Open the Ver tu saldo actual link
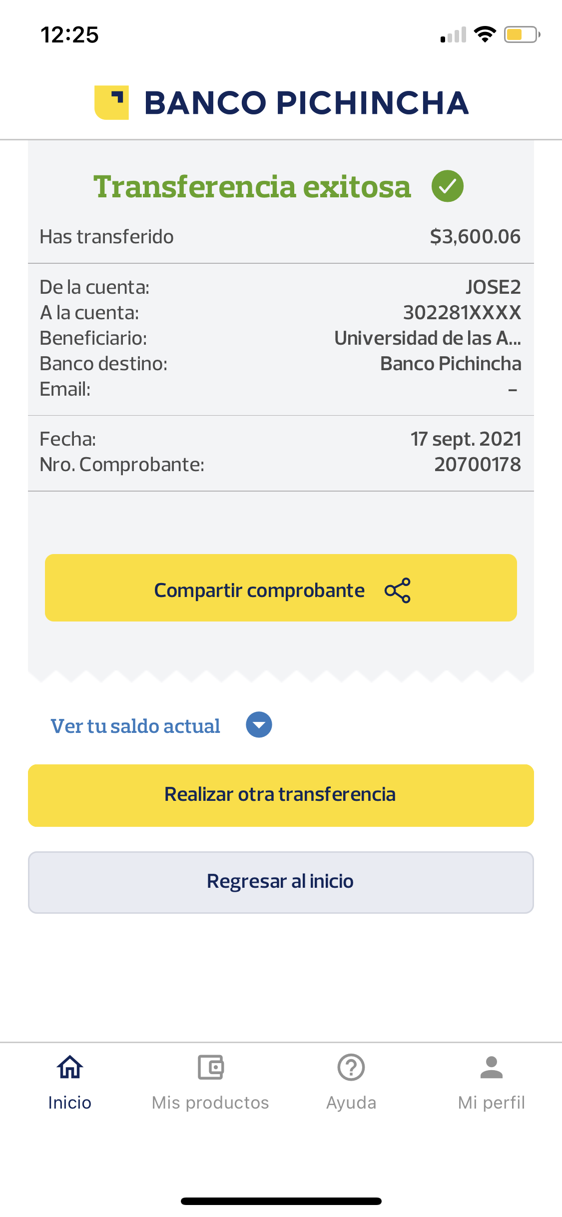Viewport: 562px width, 1217px height. (135, 726)
